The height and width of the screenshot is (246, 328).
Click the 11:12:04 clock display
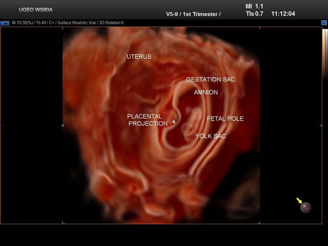tap(283, 14)
